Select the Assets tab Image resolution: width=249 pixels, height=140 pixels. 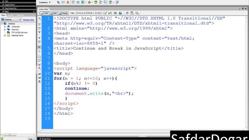pos(11,15)
